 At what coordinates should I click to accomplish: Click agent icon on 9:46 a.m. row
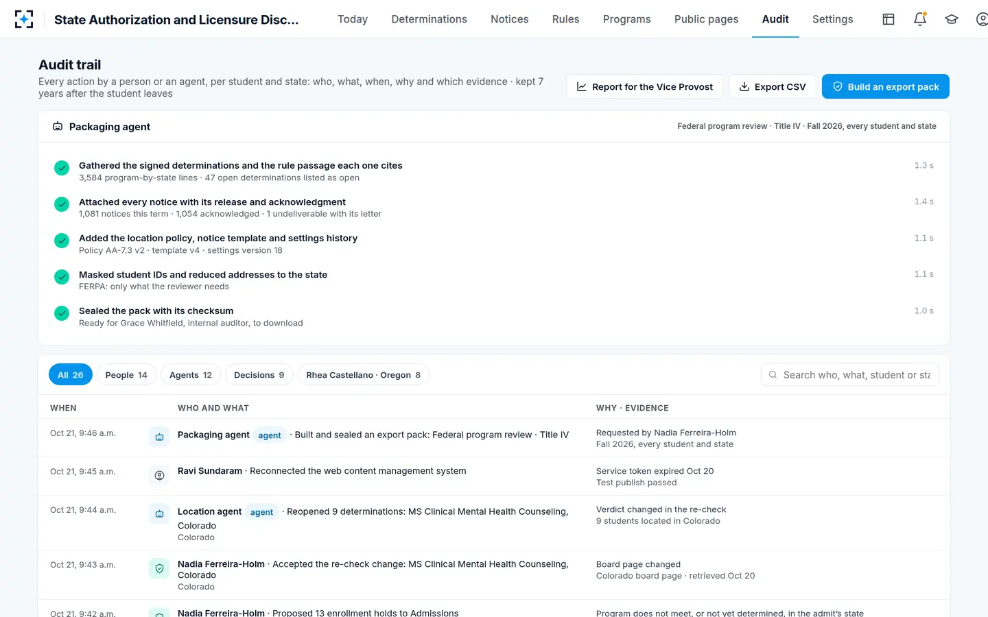pyautogui.click(x=159, y=437)
